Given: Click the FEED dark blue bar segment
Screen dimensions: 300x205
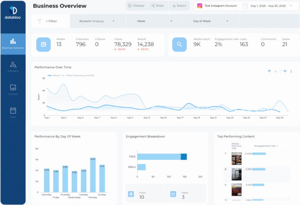Looking at the screenshot, I should click(184, 157).
